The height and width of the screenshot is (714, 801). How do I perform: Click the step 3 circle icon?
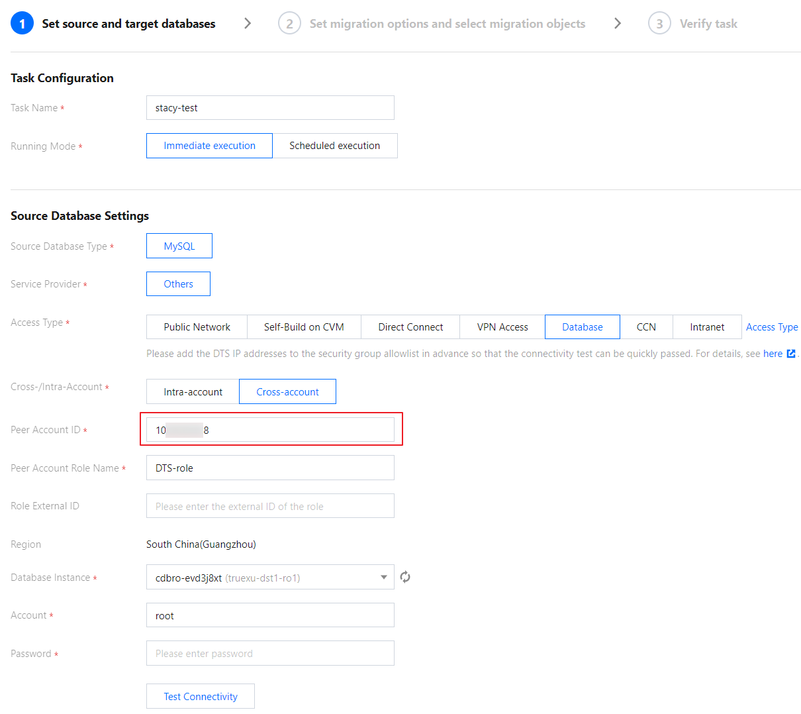[659, 24]
